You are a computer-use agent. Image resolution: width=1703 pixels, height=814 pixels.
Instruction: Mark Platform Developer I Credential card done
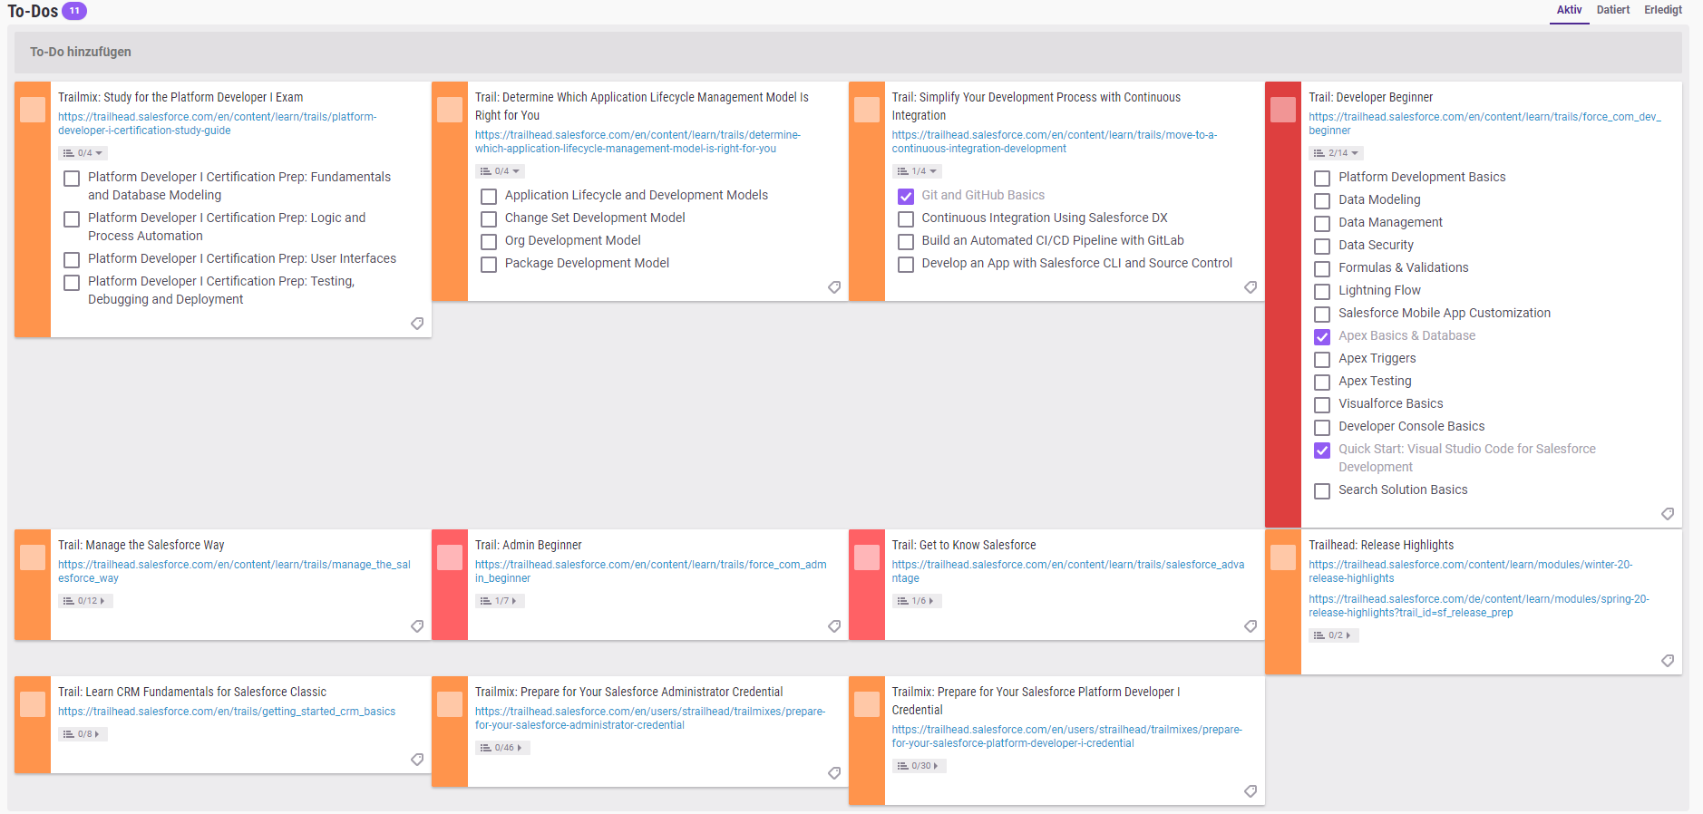click(x=867, y=704)
